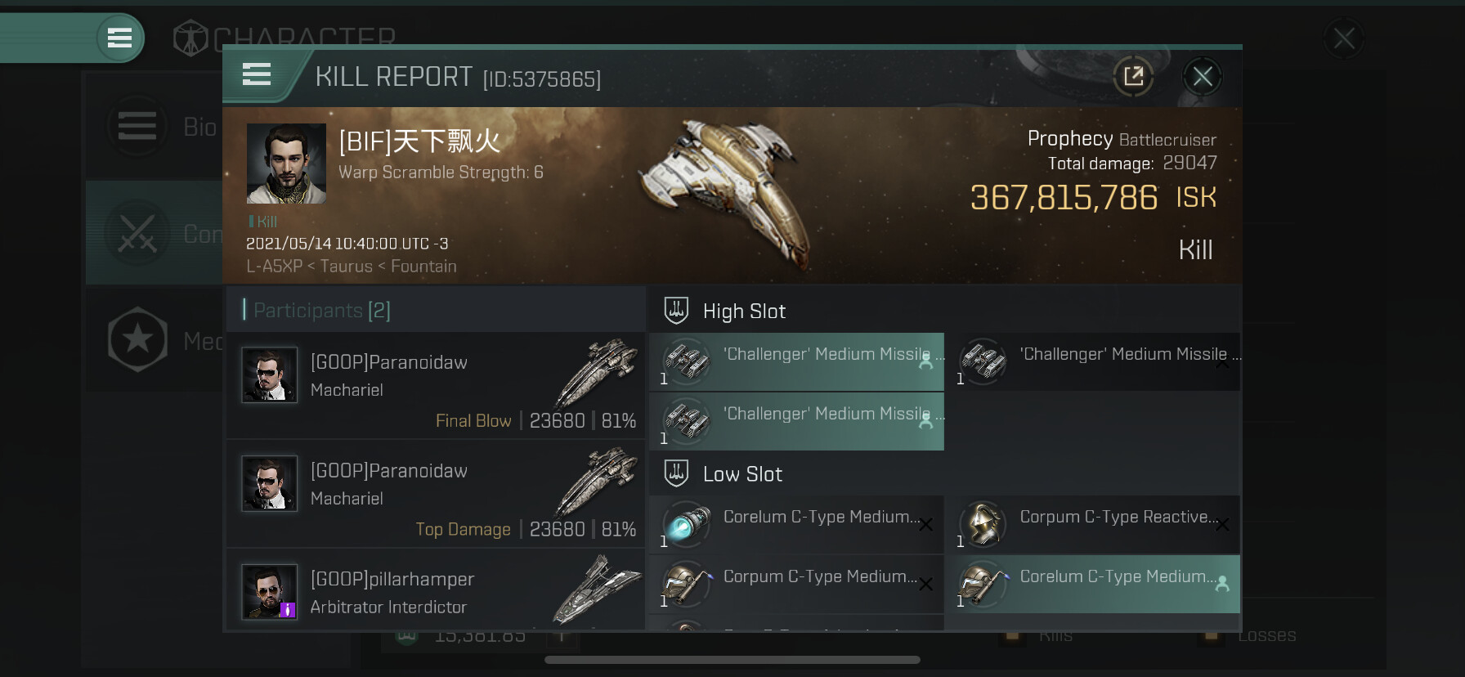Click the Arbitrator Interdictor ship icon
This screenshot has height=677, width=1465.
(596, 589)
